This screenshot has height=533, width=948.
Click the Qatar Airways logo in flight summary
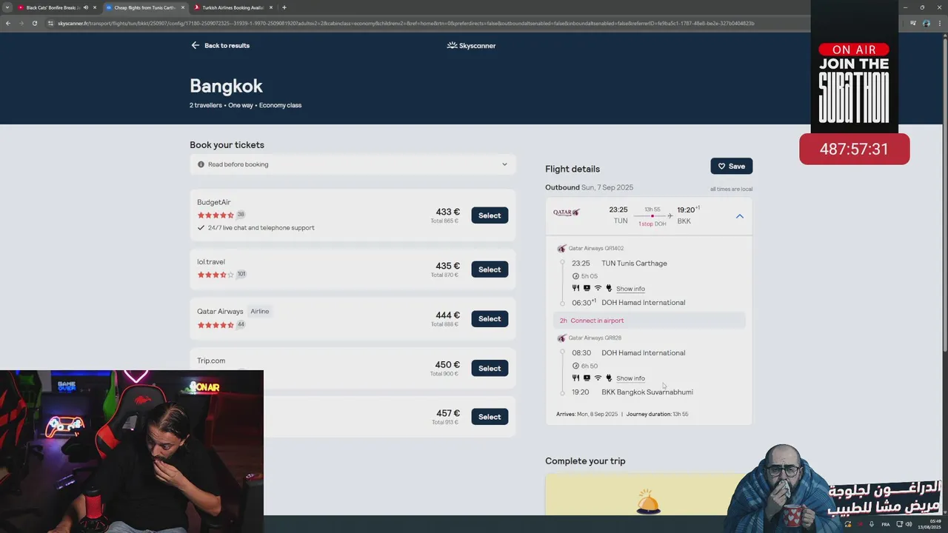point(567,212)
